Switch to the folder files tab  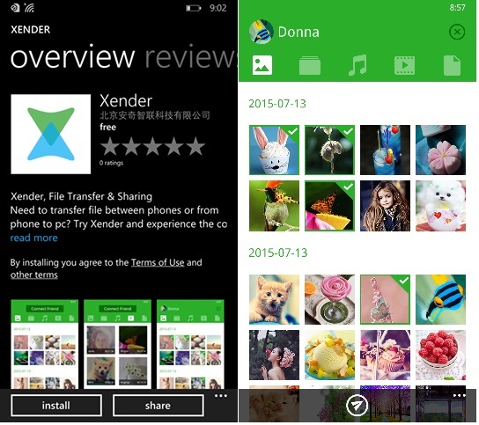[x=310, y=65]
